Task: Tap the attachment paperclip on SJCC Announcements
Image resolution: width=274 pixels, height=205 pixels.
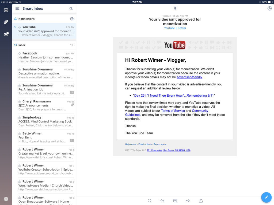Action: coord(73,105)
